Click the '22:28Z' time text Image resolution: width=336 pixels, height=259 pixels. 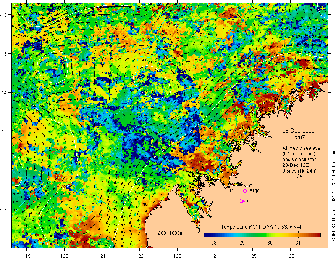click(x=297, y=137)
